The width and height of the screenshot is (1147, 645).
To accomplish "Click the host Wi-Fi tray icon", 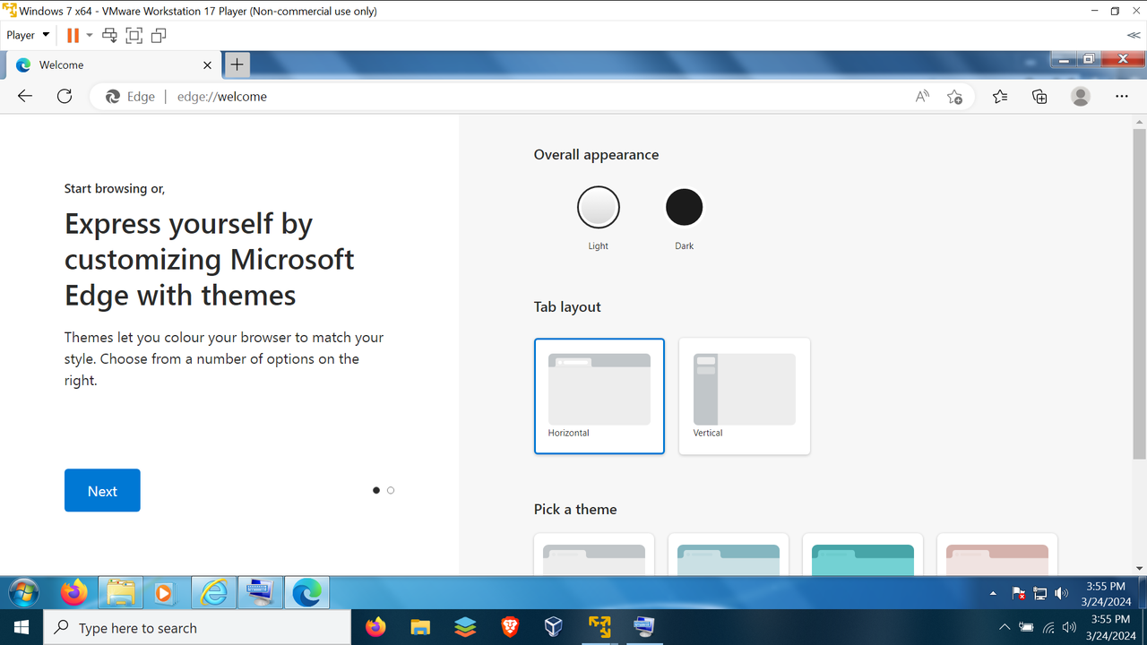I will click(x=1048, y=627).
